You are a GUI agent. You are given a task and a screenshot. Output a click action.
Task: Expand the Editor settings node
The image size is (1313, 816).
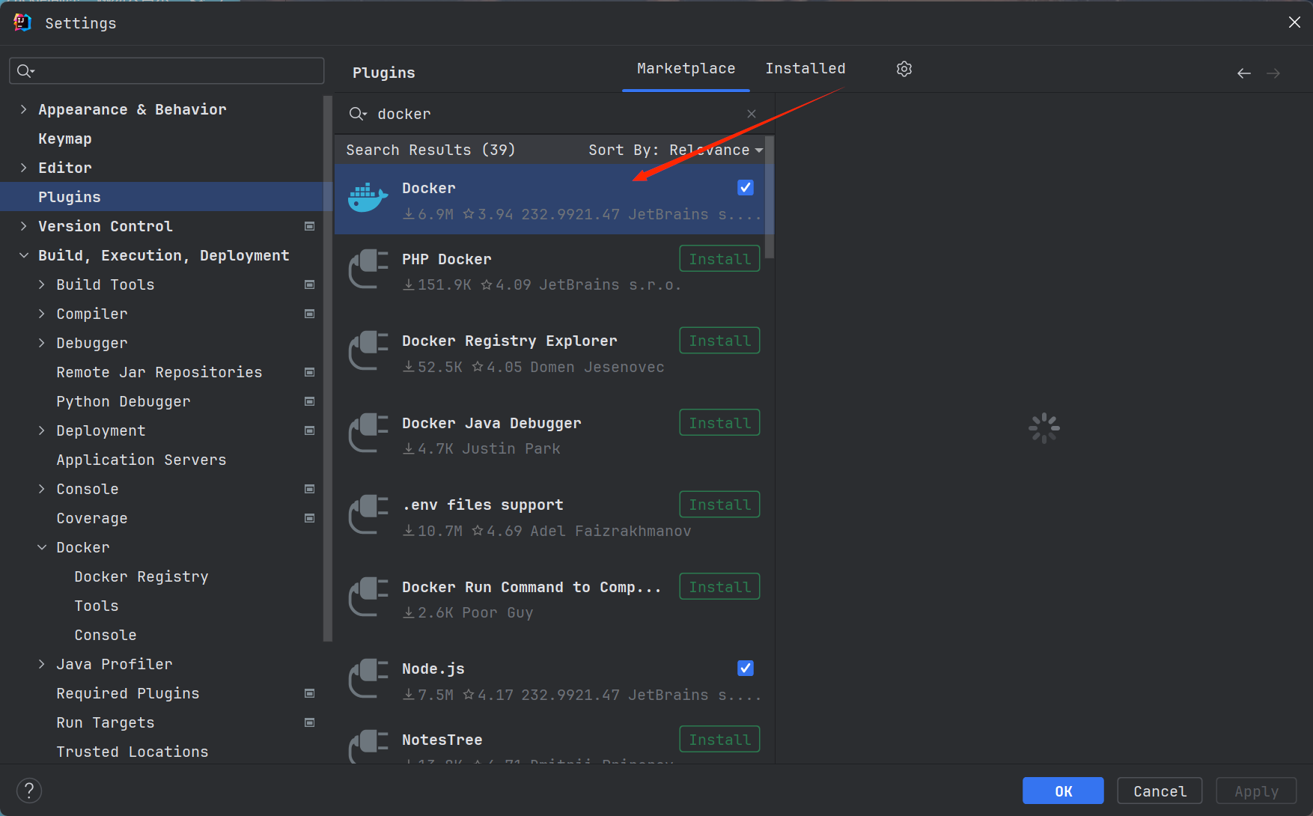pyautogui.click(x=23, y=168)
